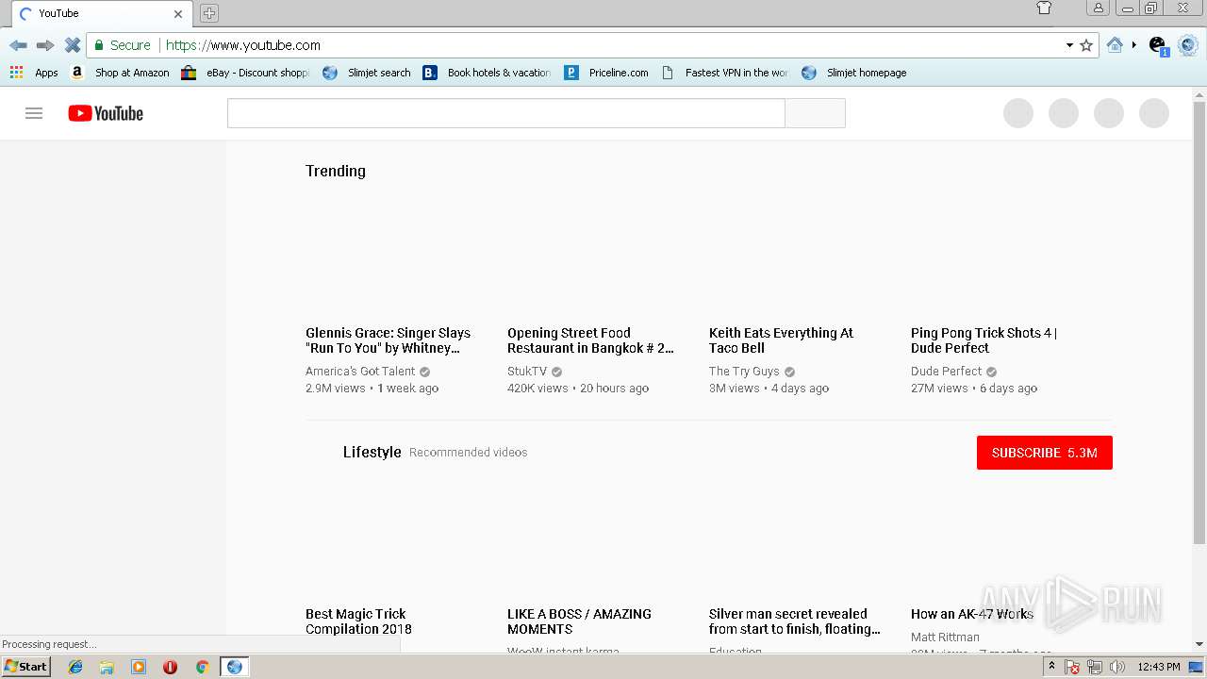Open the Apps bookmarks shortcut

34,73
